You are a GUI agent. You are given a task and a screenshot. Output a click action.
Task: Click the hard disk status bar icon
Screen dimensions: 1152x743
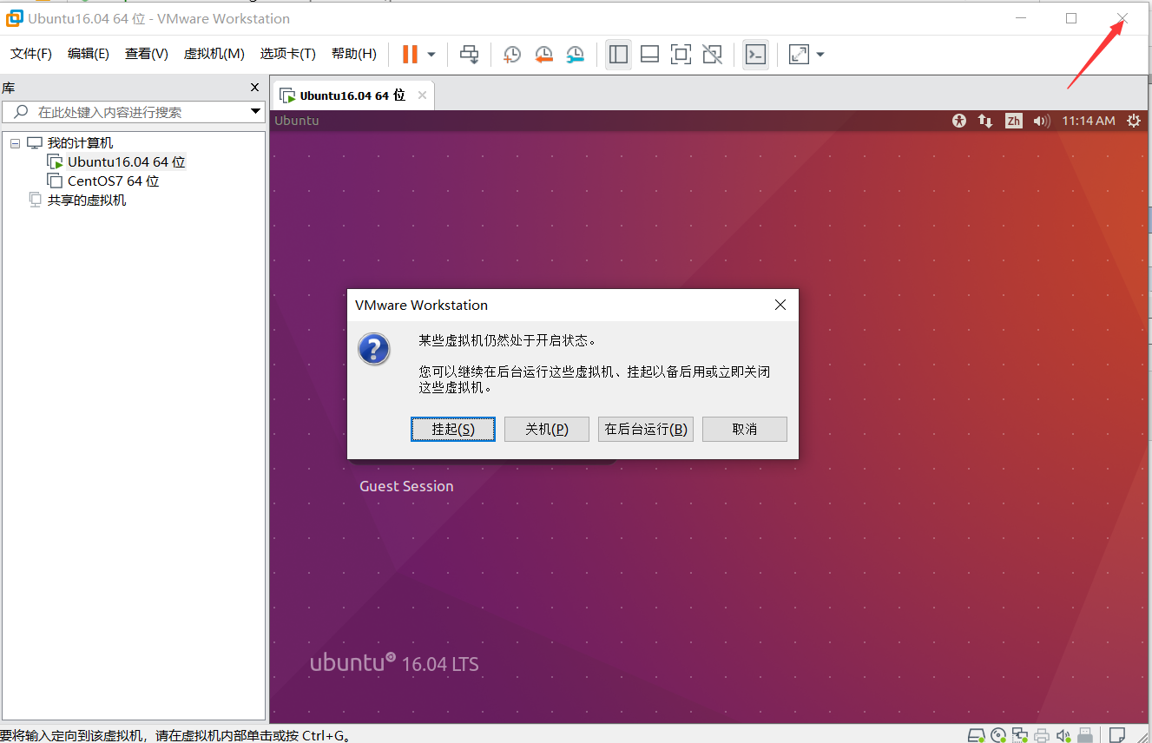click(x=976, y=735)
